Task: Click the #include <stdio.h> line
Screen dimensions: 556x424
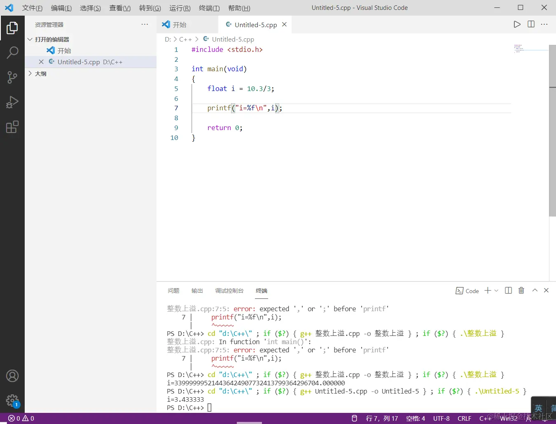Action: click(227, 49)
